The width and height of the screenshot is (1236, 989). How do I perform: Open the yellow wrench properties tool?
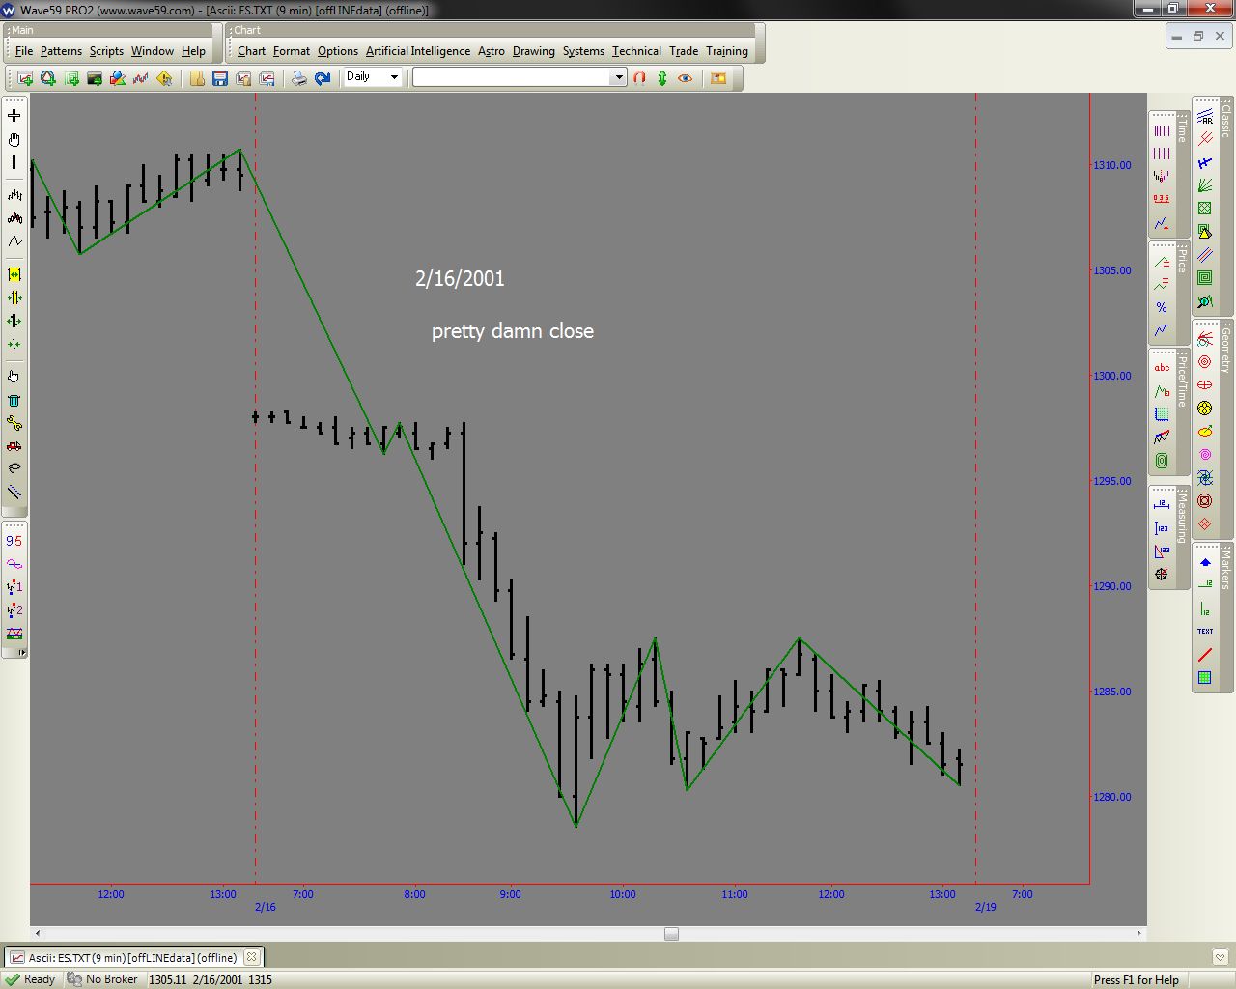click(14, 423)
